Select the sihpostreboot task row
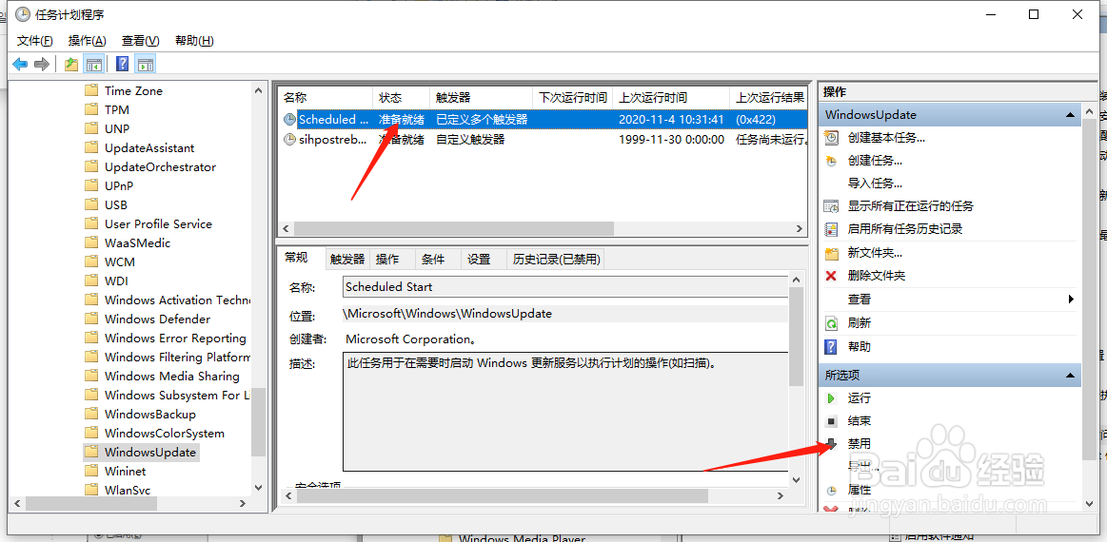The width and height of the screenshot is (1107, 542). click(543, 140)
